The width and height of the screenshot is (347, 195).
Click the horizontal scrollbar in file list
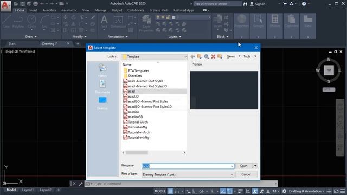coord(137,153)
